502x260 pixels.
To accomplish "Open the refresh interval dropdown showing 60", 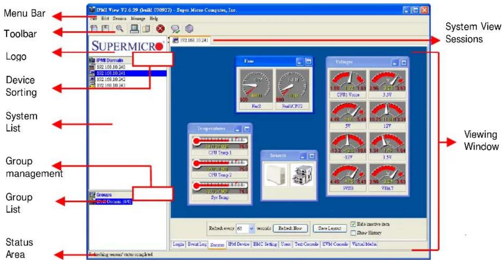I will pos(251,228).
